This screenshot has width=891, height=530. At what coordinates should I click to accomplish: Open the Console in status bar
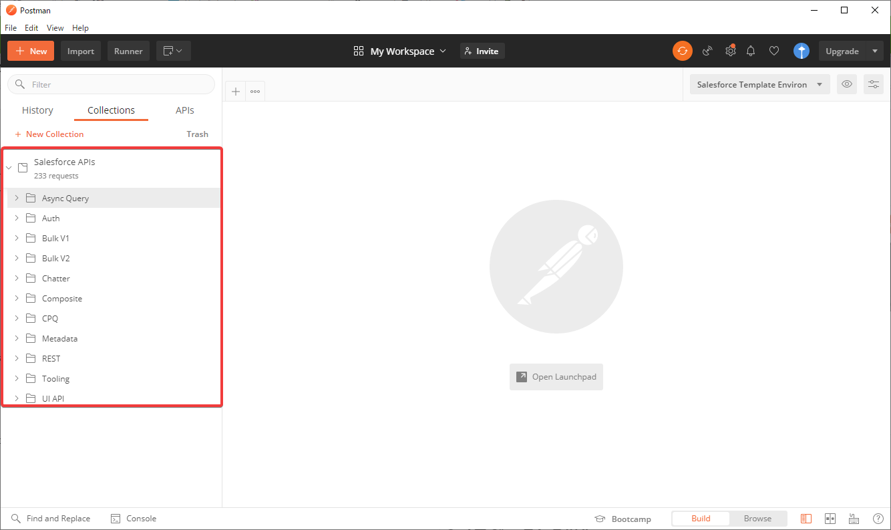(x=134, y=519)
